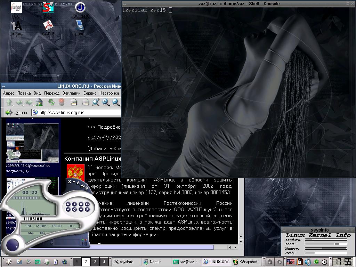Open the Home page icon in Konqueror
356x267 pixels.
click(x=39, y=103)
